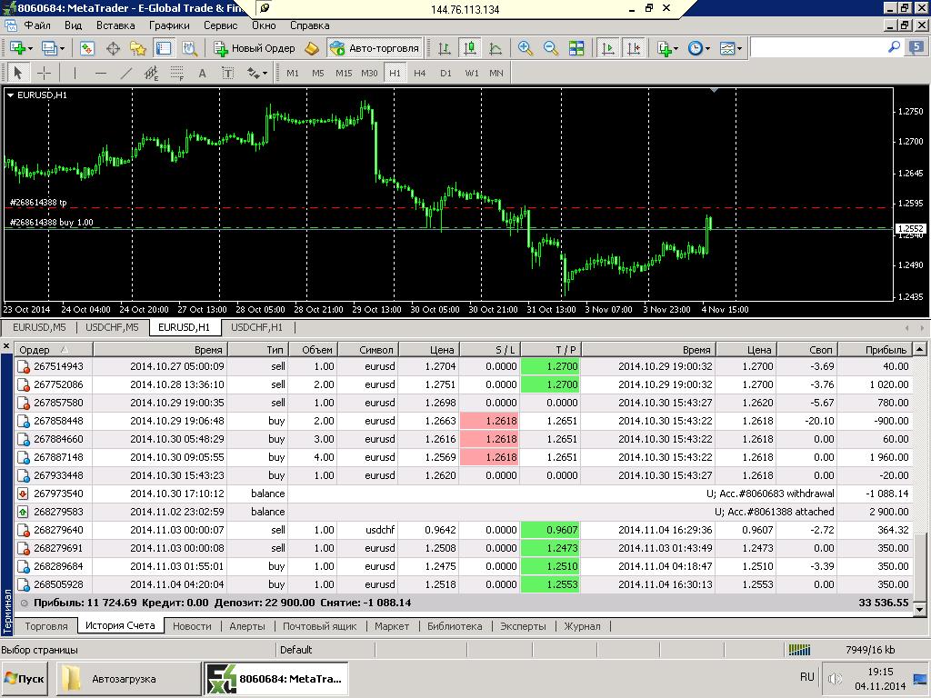Open the Сервис menu
The width and height of the screenshot is (931, 698).
coord(220,25)
